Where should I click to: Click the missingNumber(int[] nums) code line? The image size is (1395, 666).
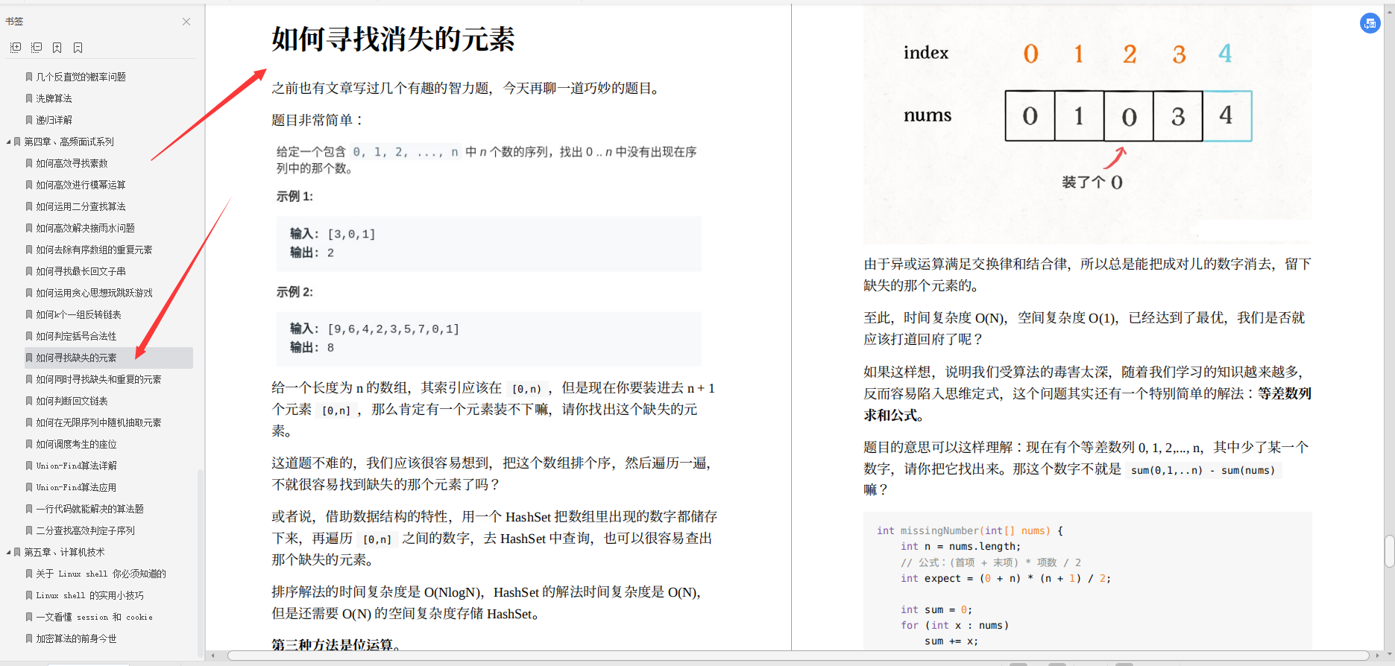969,530
